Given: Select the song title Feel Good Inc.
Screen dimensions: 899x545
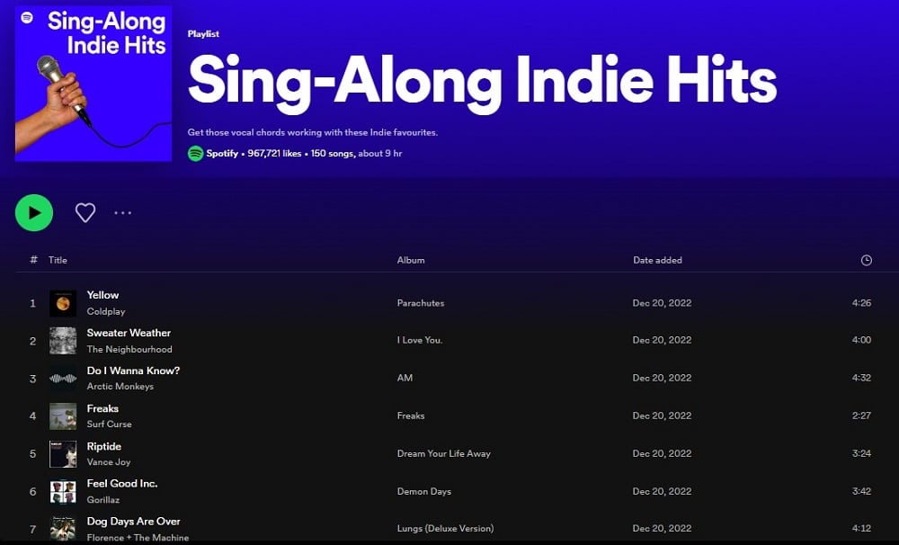Looking at the screenshot, I should 122,484.
